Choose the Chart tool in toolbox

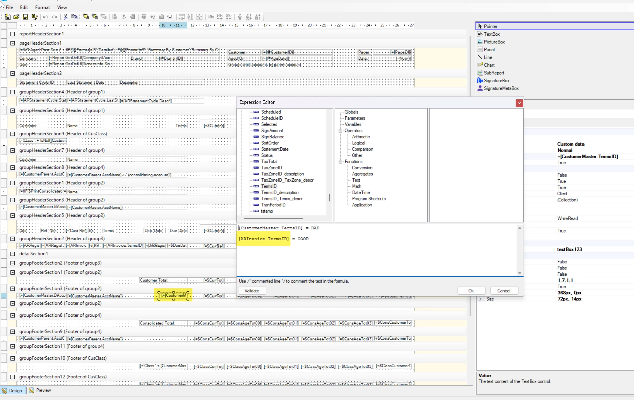point(489,65)
